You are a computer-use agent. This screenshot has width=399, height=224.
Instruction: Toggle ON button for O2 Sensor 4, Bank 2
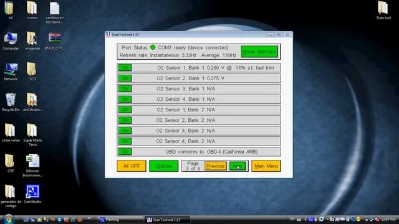coord(125,141)
